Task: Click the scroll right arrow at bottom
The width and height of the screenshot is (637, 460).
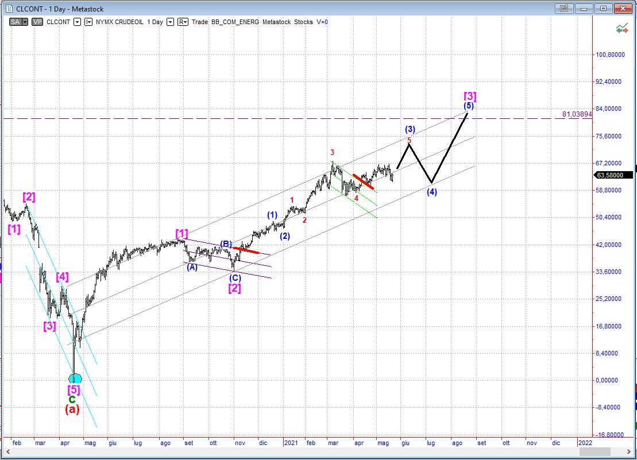Action: [x=630, y=451]
